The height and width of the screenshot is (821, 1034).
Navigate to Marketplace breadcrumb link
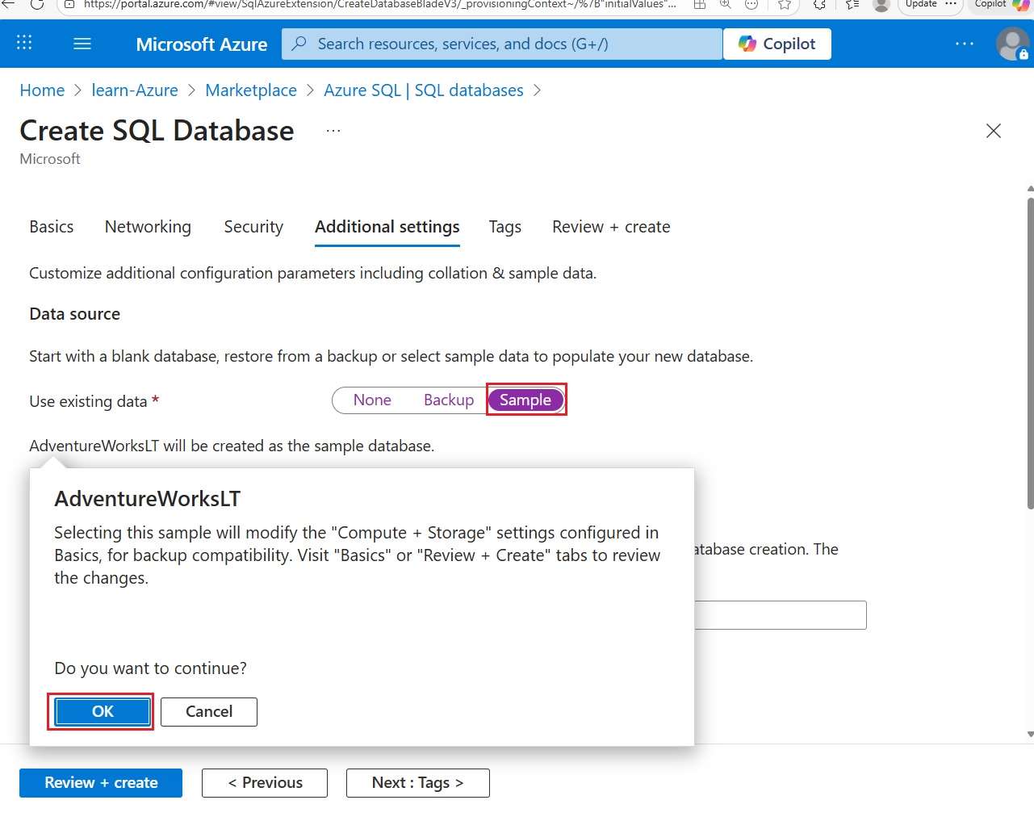(x=251, y=90)
